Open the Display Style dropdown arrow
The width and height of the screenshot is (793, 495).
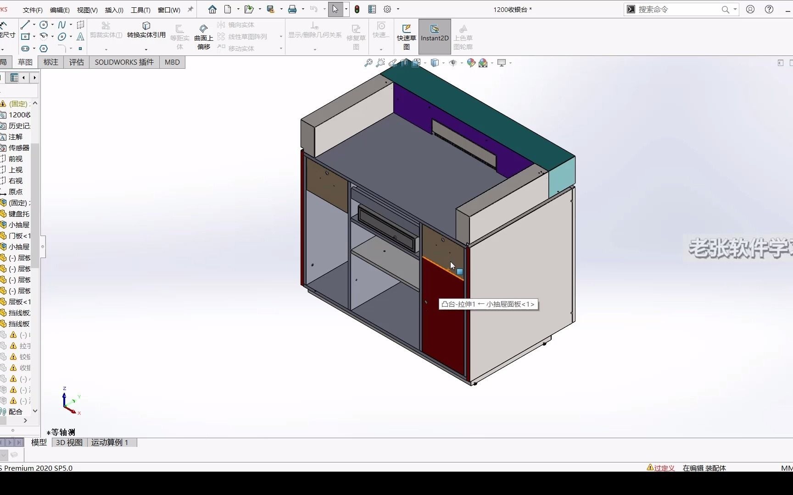coord(443,63)
